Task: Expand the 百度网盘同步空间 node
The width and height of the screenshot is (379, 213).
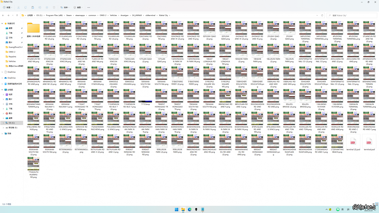Action: tap(2, 84)
